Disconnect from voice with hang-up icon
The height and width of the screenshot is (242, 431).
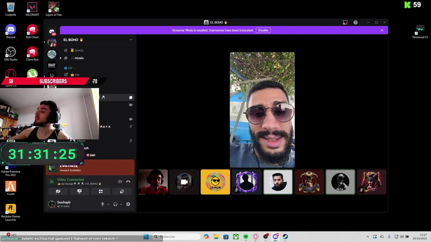click(x=128, y=182)
